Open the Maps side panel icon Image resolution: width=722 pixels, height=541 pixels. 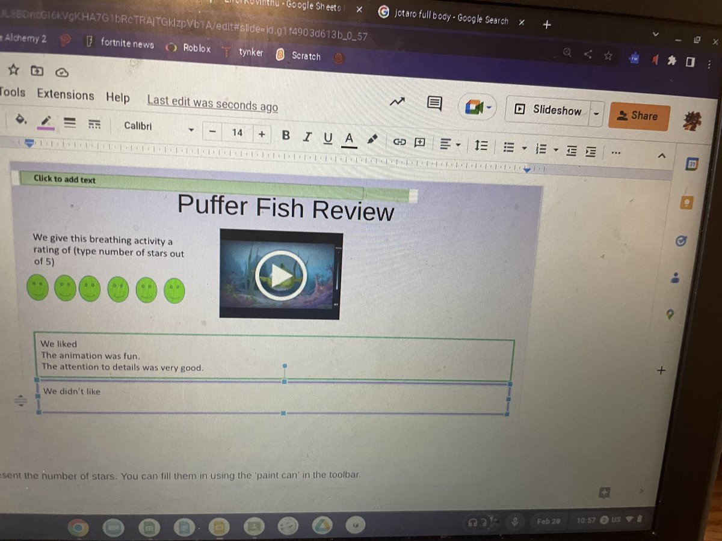coord(670,314)
